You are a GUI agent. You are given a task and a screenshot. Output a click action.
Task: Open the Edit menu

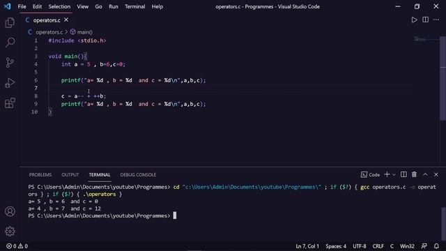[x=37, y=6]
